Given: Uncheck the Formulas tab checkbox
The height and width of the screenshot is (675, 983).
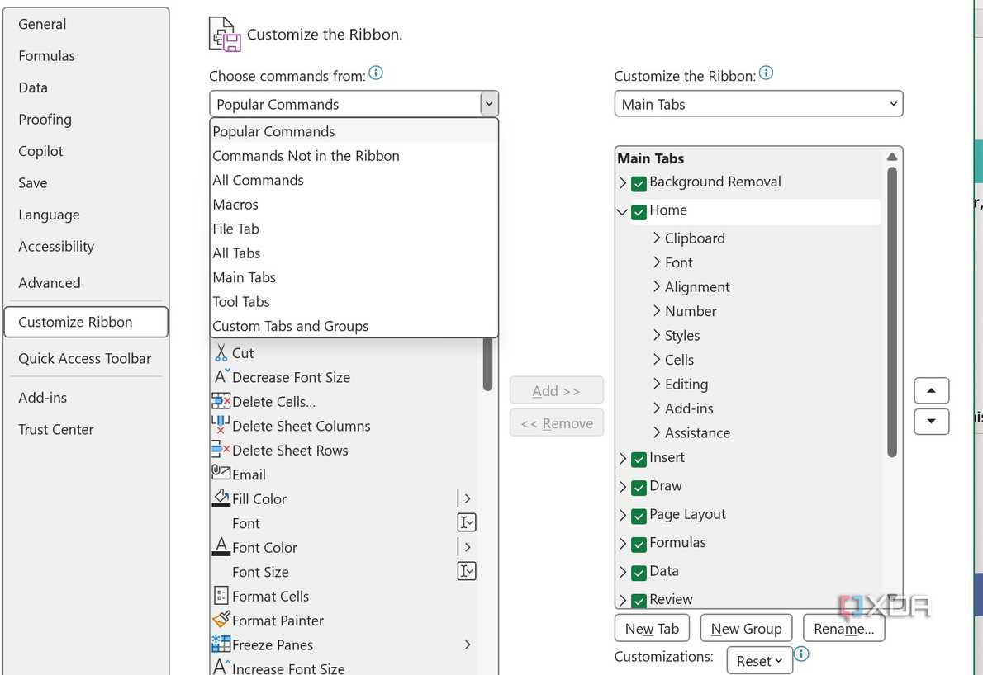Looking at the screenshot, I should (639, 545).
